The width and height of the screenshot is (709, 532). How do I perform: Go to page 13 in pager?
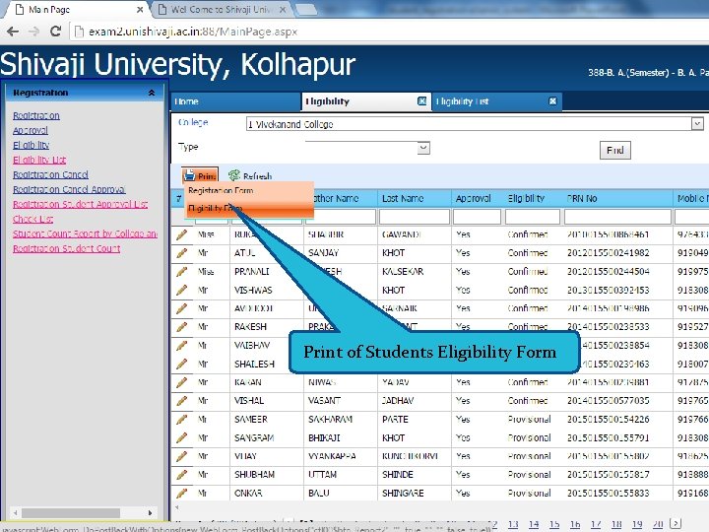pos(513,524)
